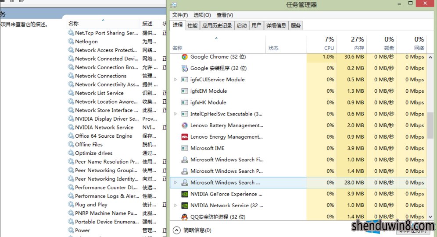Sort services by 名称 column in Services window

coord(103,24)
